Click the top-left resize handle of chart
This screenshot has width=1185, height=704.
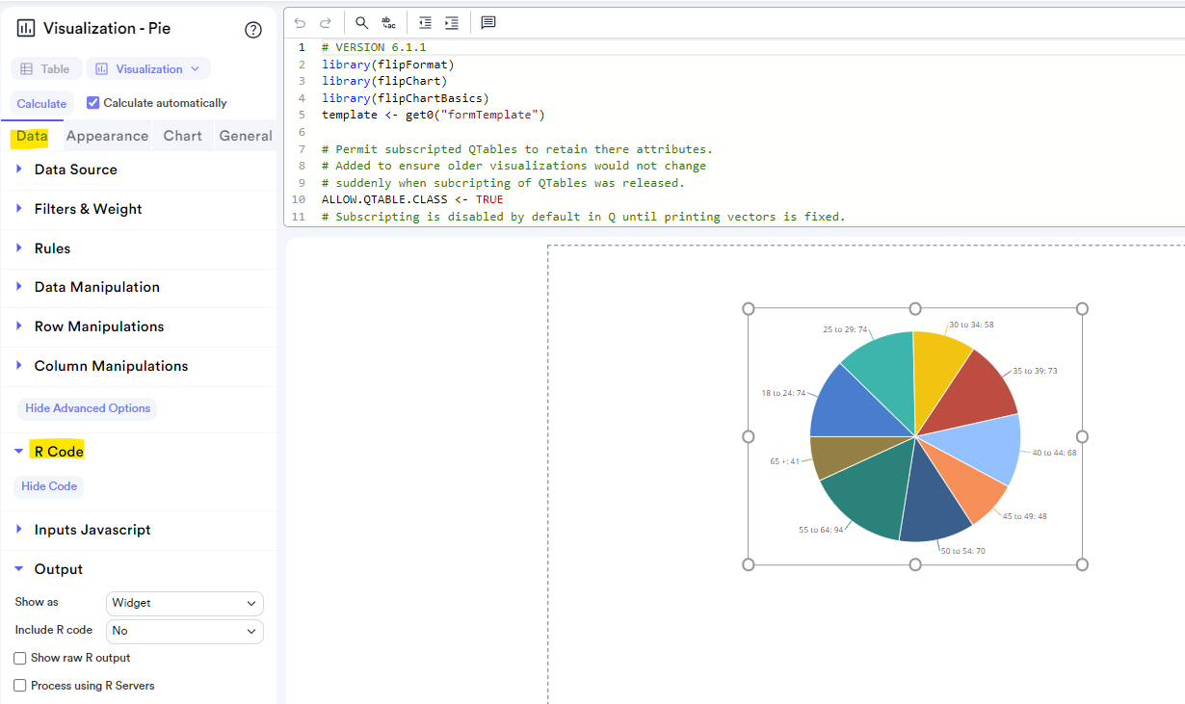[749, 309]
